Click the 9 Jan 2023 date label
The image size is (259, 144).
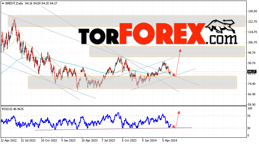click(x=68, y=141)
